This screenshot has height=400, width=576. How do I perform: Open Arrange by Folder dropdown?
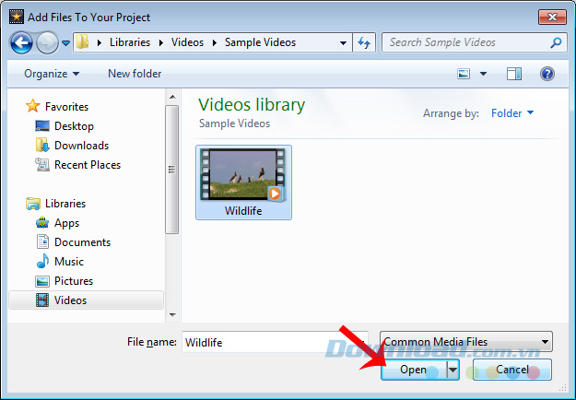click(x=512, y=113)
